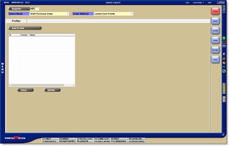Open the WINDOWS (2) menu
Image resolution: width=229 pixels, height=146 pixels.
click(x=17, y=2)
